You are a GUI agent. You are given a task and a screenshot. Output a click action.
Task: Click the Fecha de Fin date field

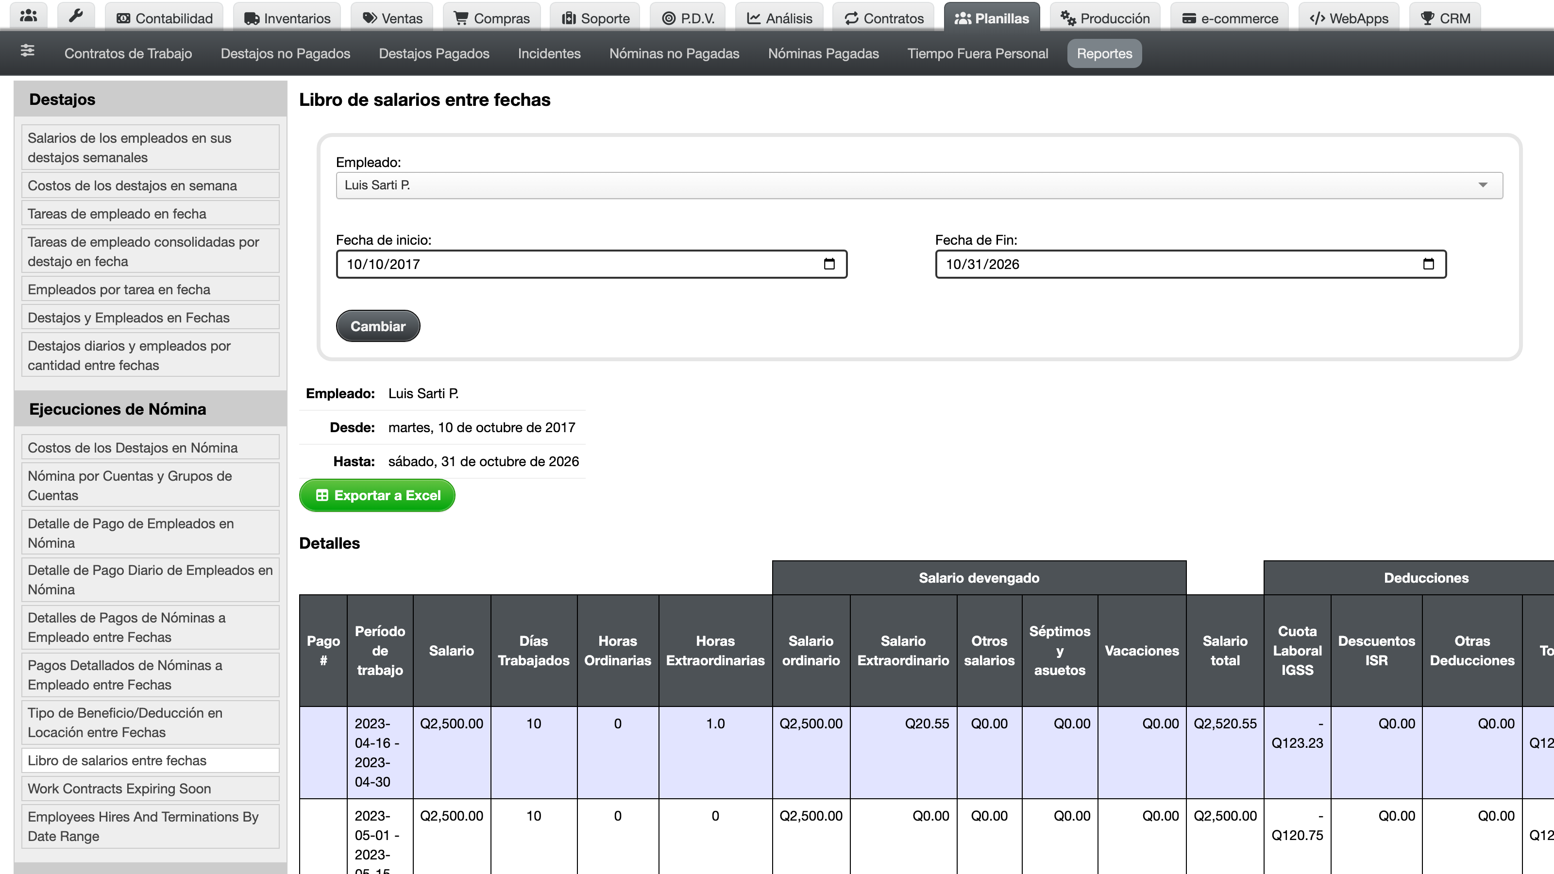click(x=1190, y=264)
